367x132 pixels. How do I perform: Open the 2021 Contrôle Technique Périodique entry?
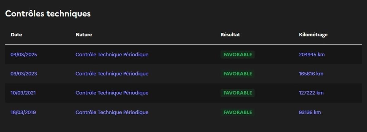pyautogui.click(x=112, y=93)
